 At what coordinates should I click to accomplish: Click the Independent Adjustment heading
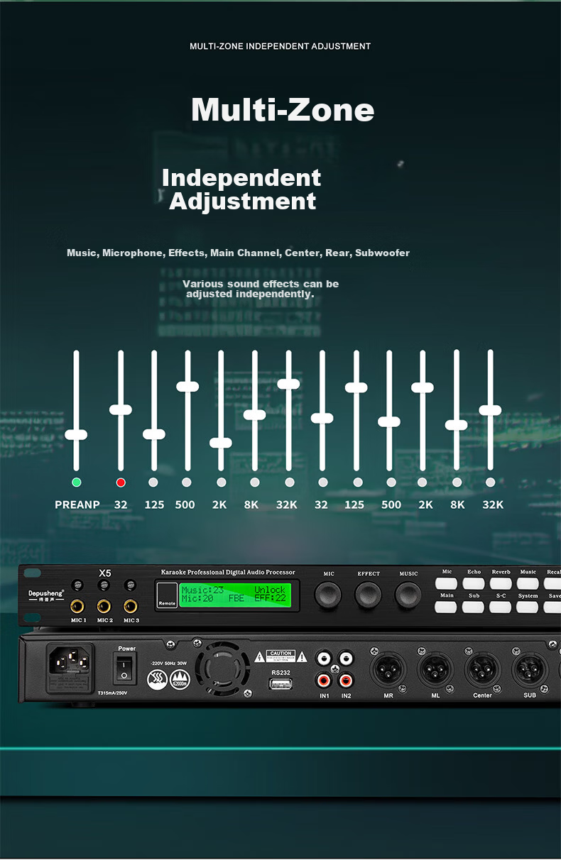[242, 189]
